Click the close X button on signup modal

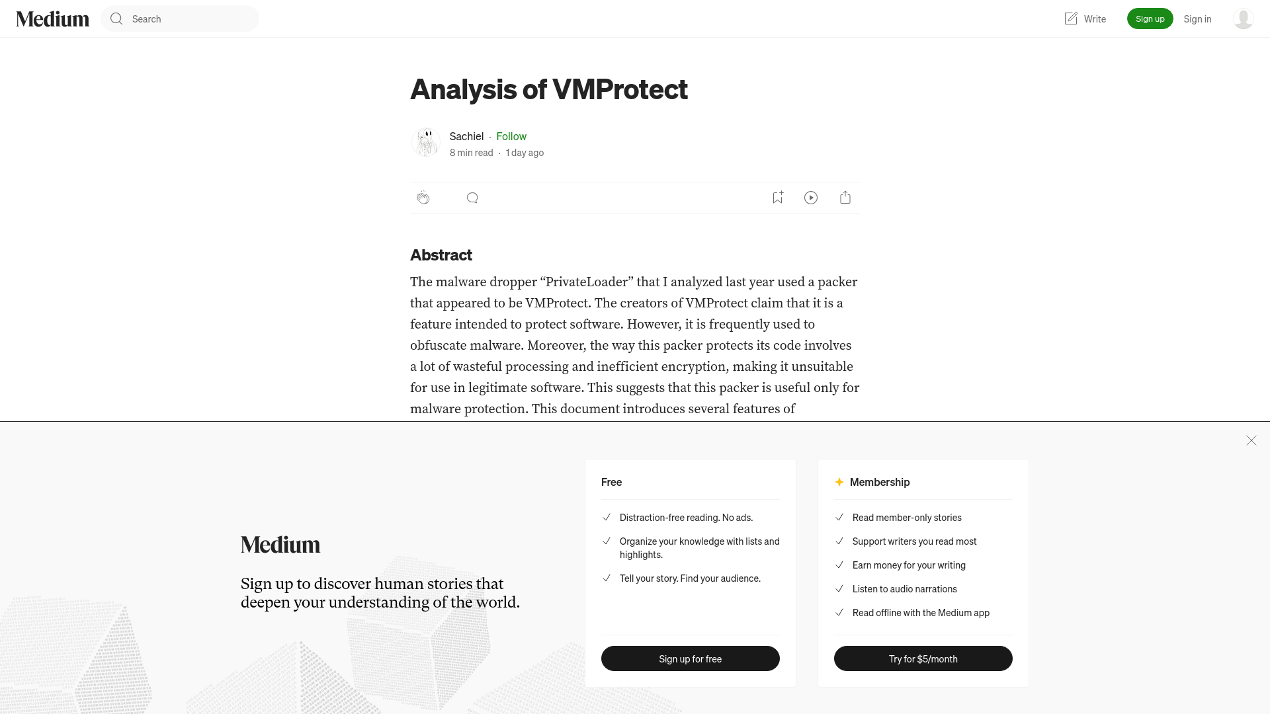(x=1251, y=440)
